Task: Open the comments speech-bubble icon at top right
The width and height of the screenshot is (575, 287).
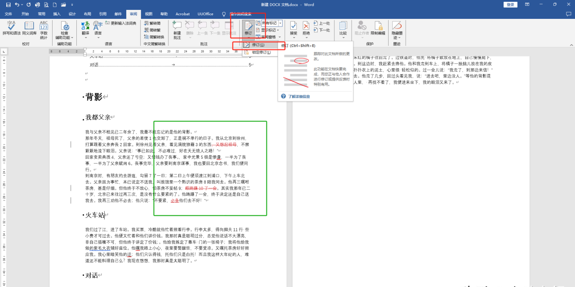Action: pyautogui.click(x=568, y=14)
